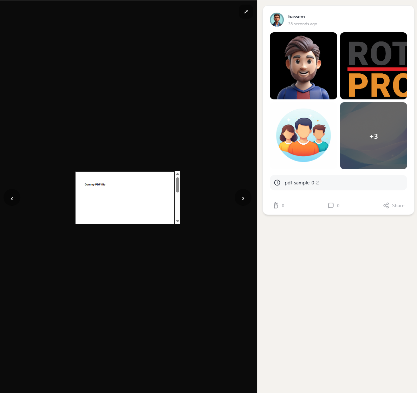Click the like reaction icon
The width and height of the screenshot is (417, 393).
[276, 205]
